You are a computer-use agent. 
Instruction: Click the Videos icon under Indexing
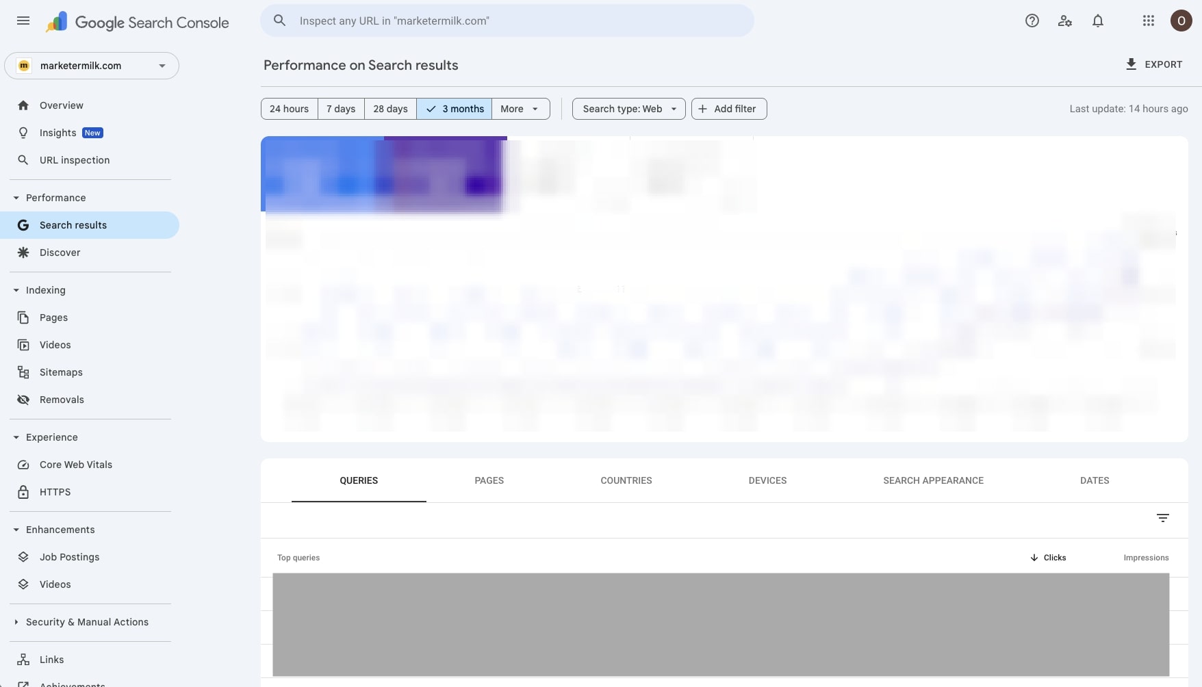(23, 345)
